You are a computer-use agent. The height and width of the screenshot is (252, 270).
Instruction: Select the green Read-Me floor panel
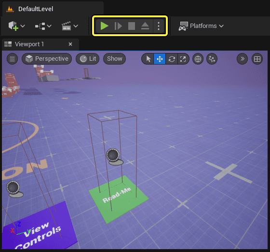pyautogui.click(x=119, y=199)
